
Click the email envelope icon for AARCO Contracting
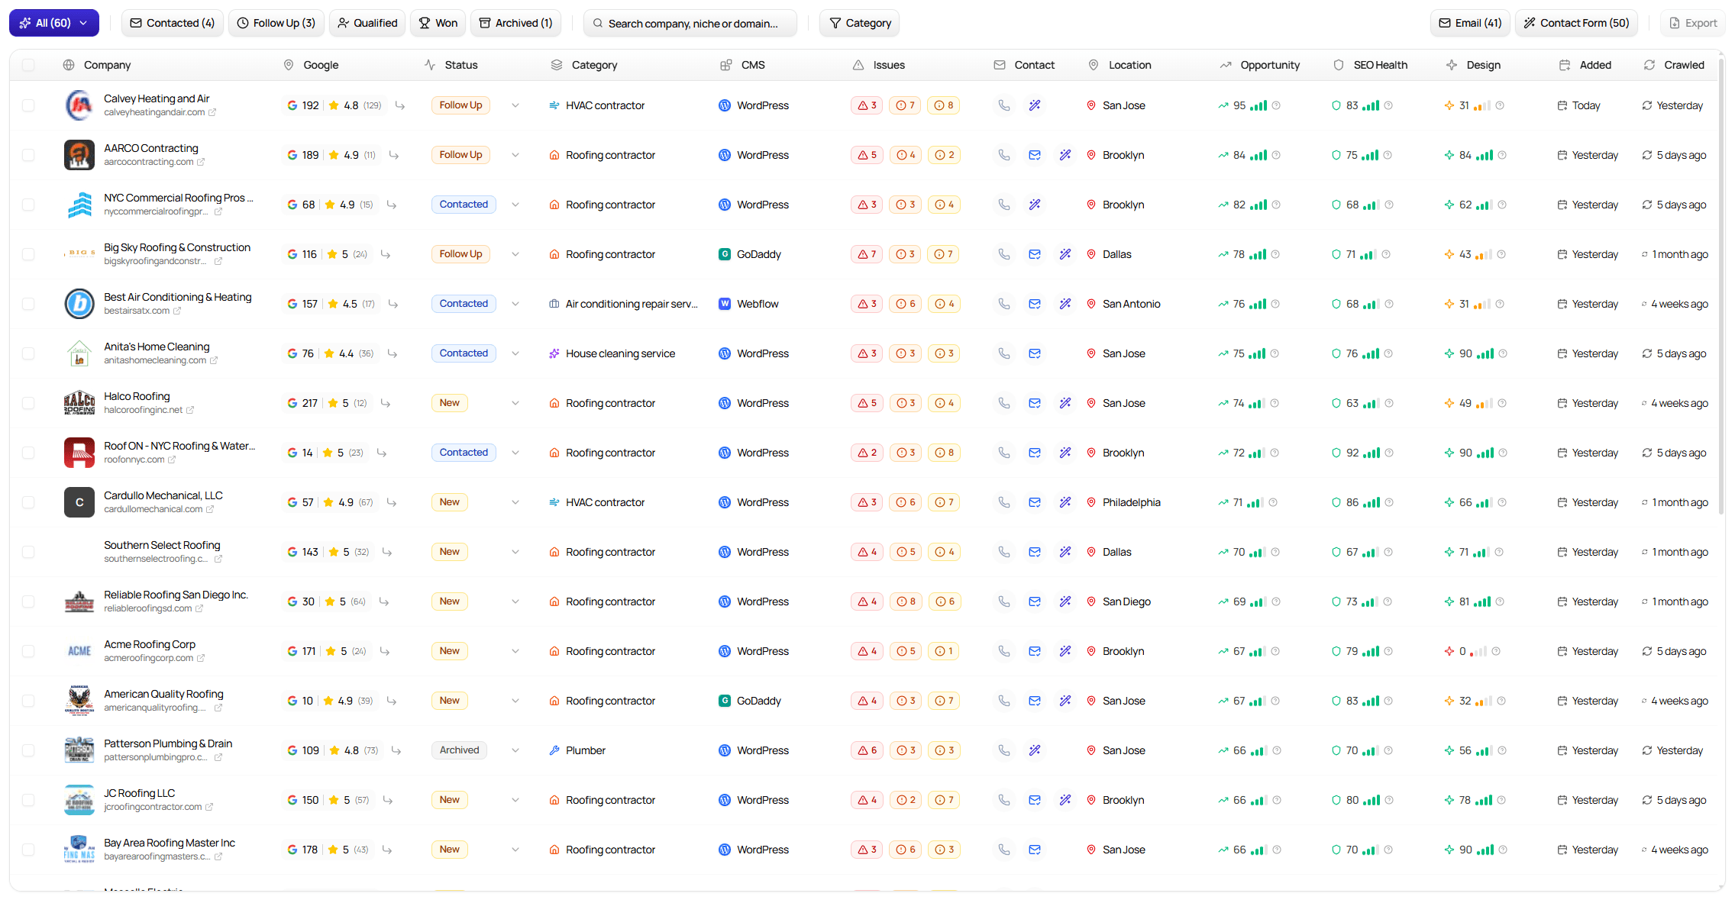click(x=1035, y=155)
